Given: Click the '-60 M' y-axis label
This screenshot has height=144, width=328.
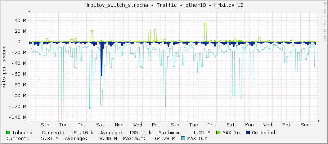Looking at the screenshot, I should coord(19,74).
